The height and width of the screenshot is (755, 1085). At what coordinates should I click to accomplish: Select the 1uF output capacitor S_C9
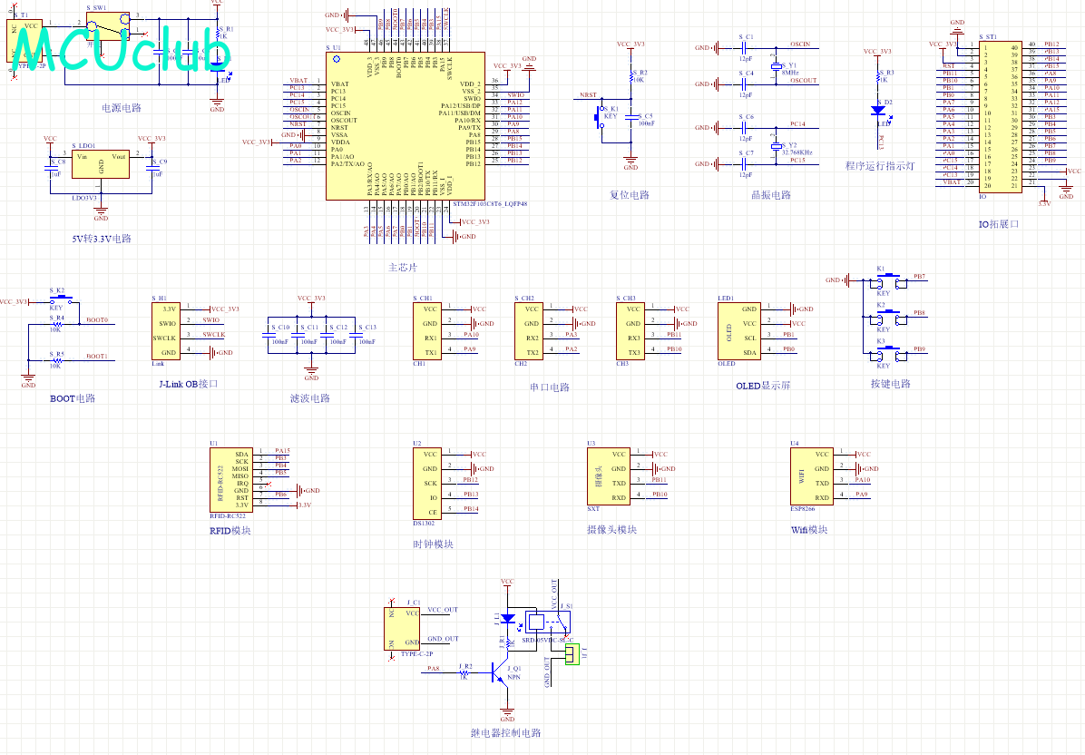[x=152, y=168]
